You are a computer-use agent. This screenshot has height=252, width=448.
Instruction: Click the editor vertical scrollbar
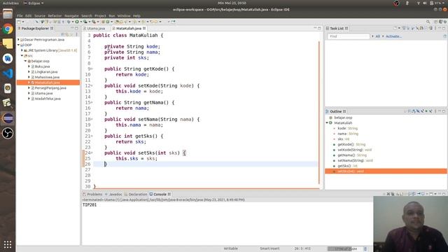pos(319,113)
